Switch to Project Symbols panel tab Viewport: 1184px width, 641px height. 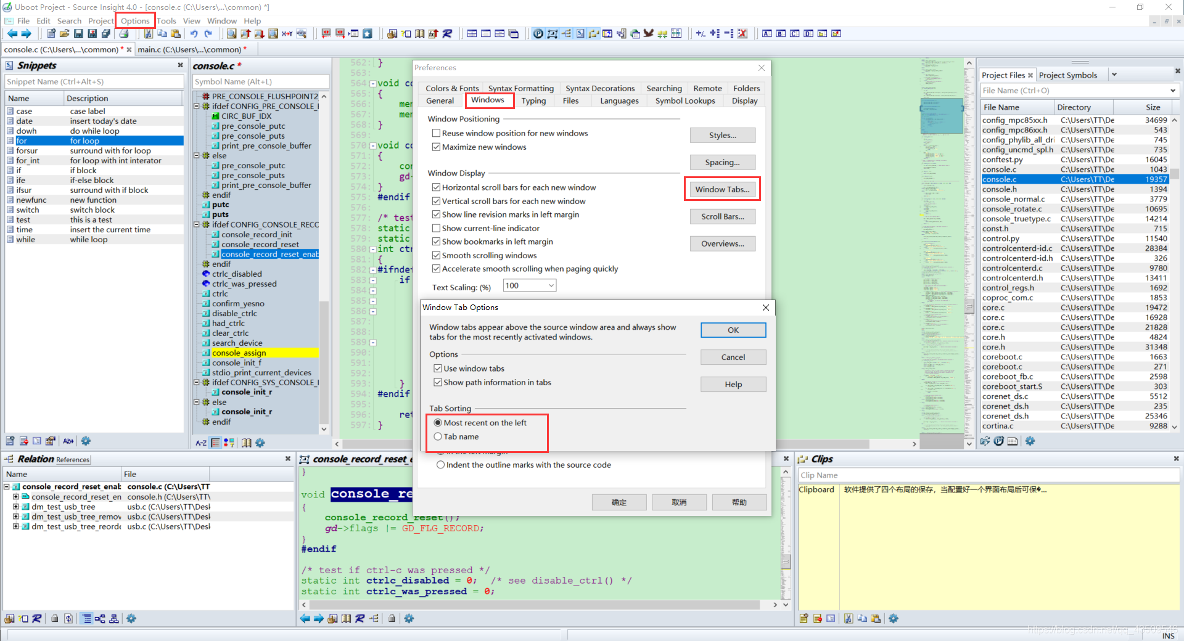[1068, 75]
